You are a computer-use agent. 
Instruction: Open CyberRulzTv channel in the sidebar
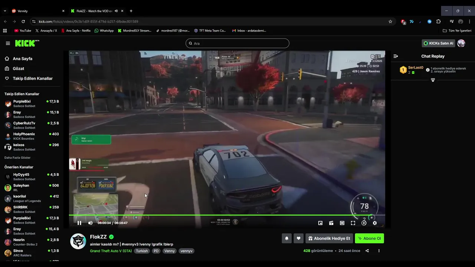pos(32,125)
